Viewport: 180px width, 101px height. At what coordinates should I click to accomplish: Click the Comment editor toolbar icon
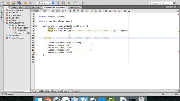tap(125, 11)
